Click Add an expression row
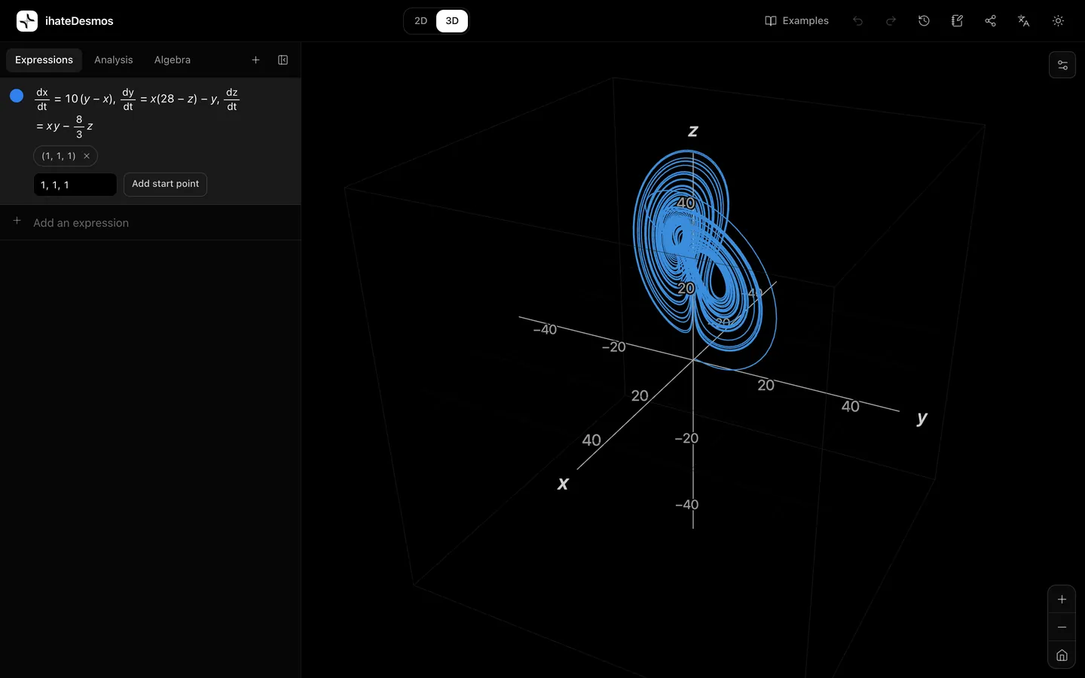The height and width of the screenshot is (678, 1085). pyautogui.click(x=151, y=222)
